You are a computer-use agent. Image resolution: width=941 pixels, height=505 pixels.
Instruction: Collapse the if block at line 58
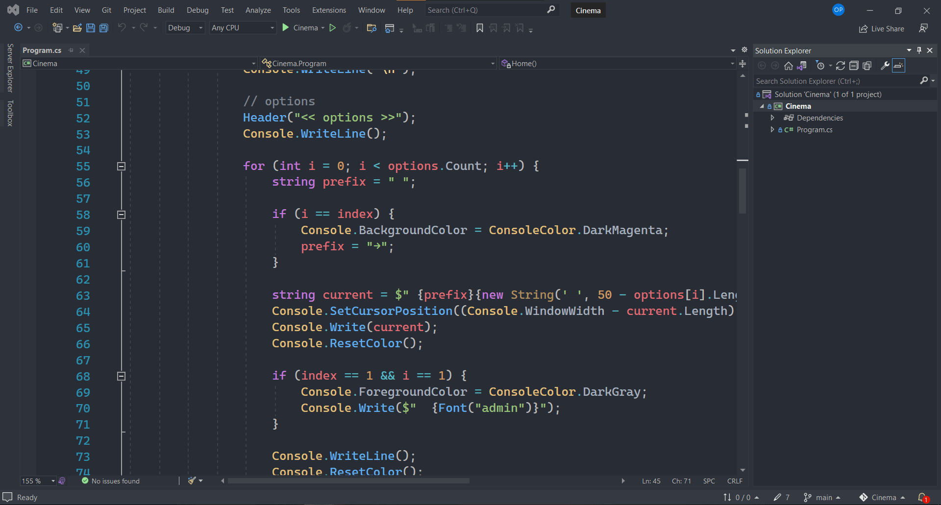click(x=122, y=215)
